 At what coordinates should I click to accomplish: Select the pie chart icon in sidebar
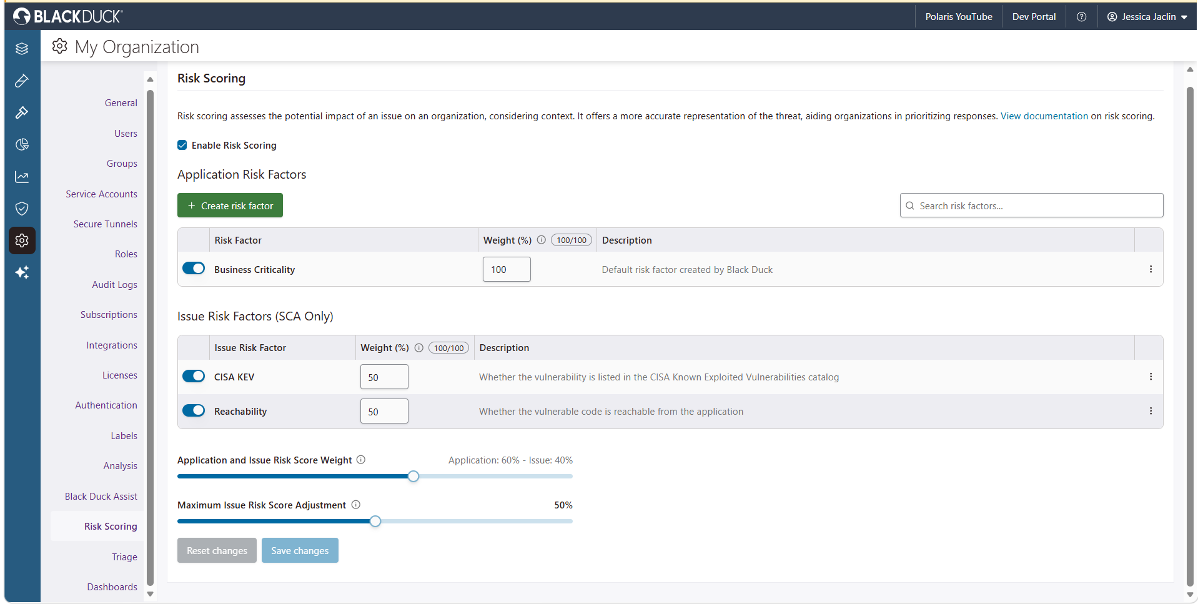(22, 145)
